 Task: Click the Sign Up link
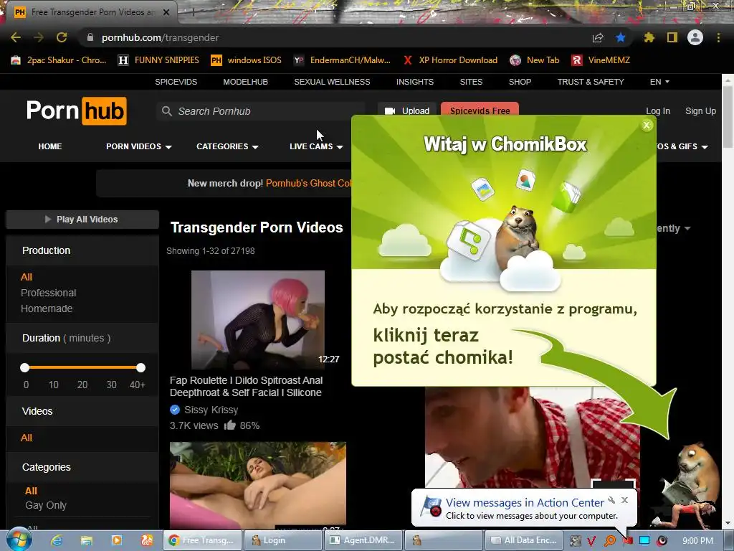(701, 111)
